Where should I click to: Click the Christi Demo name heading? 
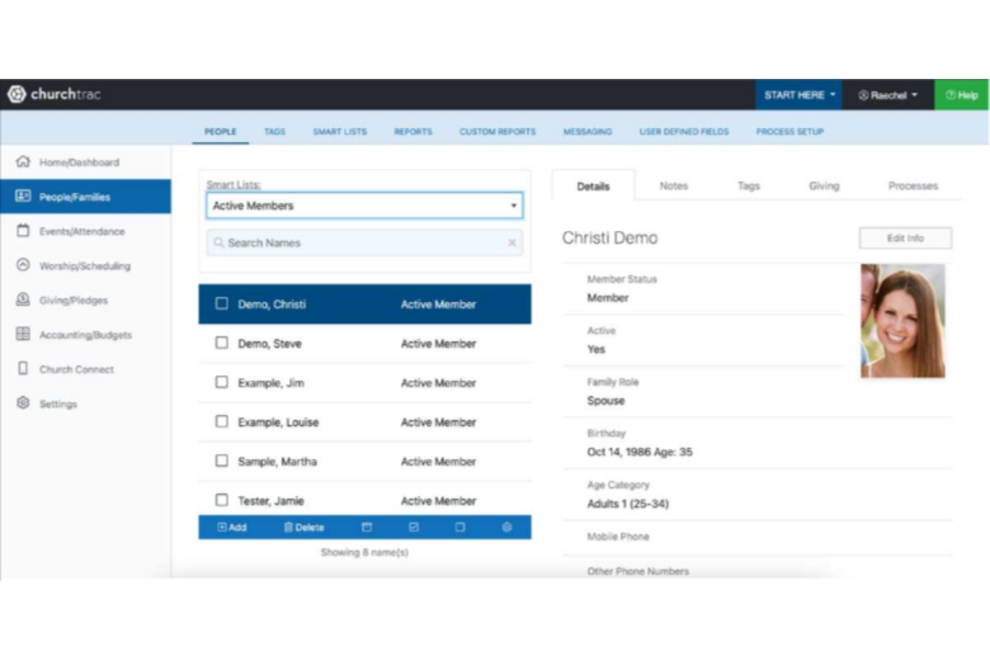pos(609,238)
